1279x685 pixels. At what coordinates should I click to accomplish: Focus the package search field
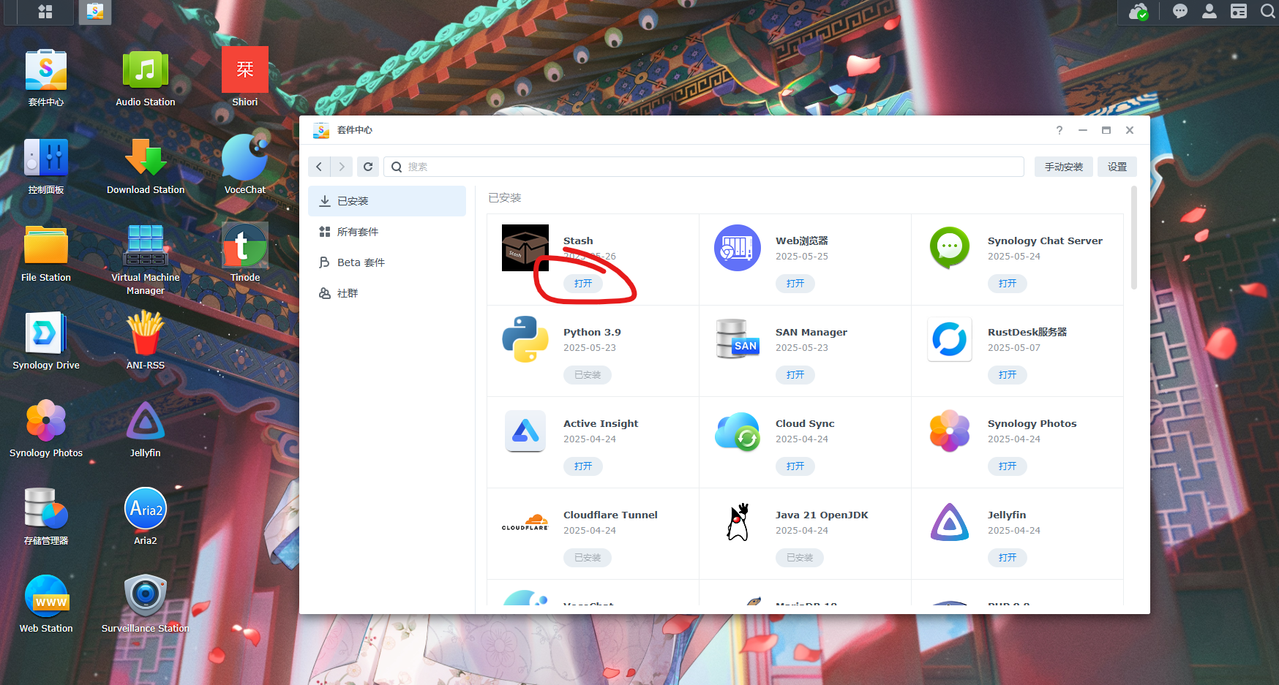pos(704,167)
